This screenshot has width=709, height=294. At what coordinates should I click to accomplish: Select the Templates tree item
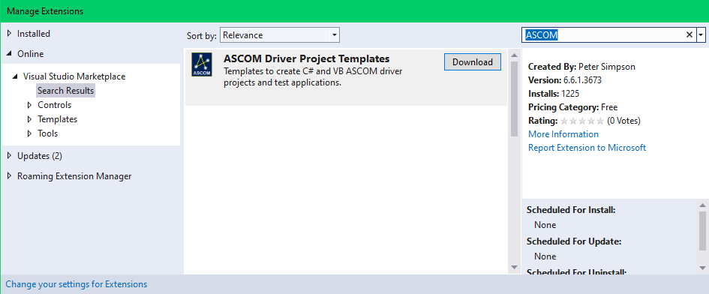(x=58, y=119)
